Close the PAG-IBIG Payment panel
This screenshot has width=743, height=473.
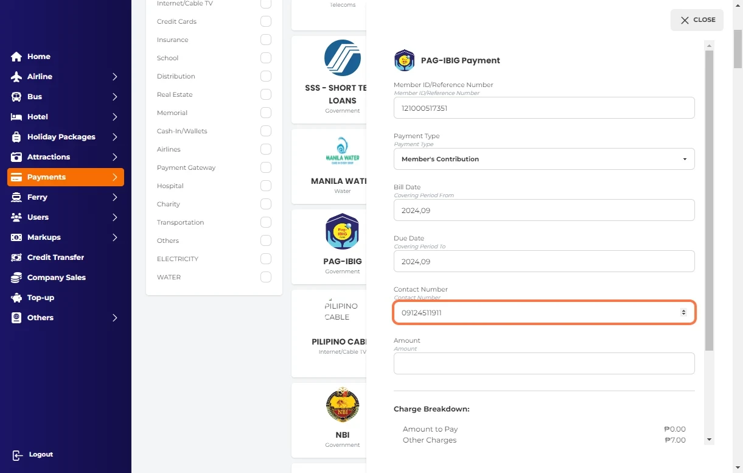[x=697, y=20]
